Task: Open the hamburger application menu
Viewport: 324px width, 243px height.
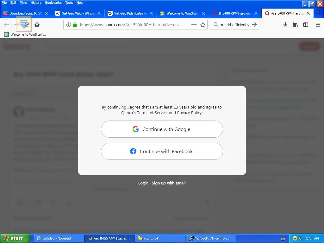Action: pyautogui.click(x=318, y=25)
